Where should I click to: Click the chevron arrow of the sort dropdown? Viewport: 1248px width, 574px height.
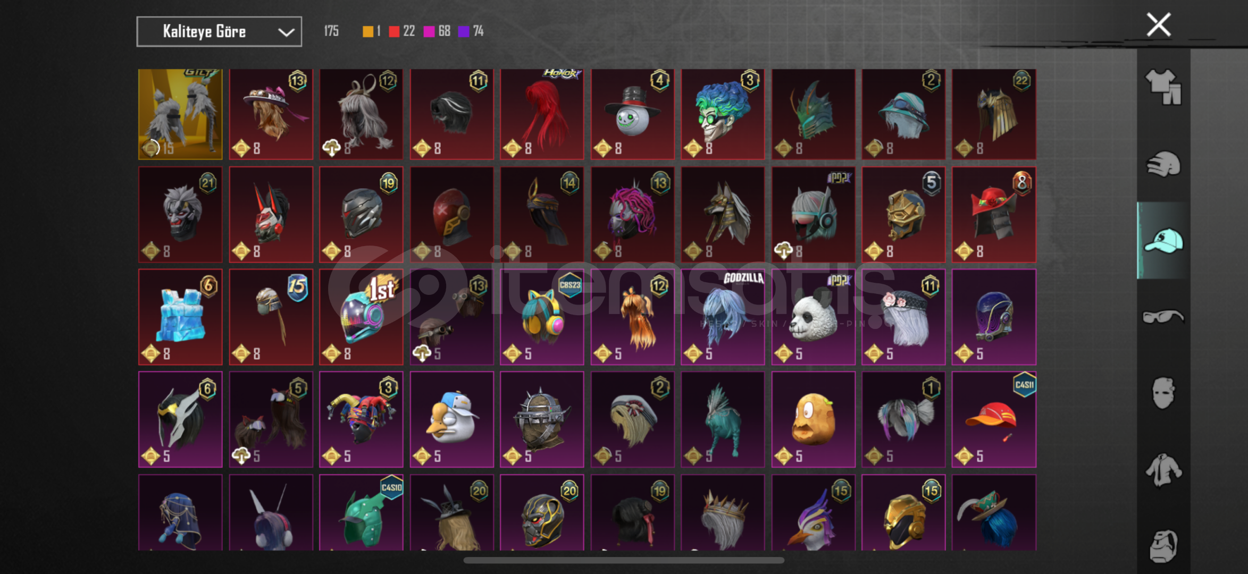[x=286, y=32]
